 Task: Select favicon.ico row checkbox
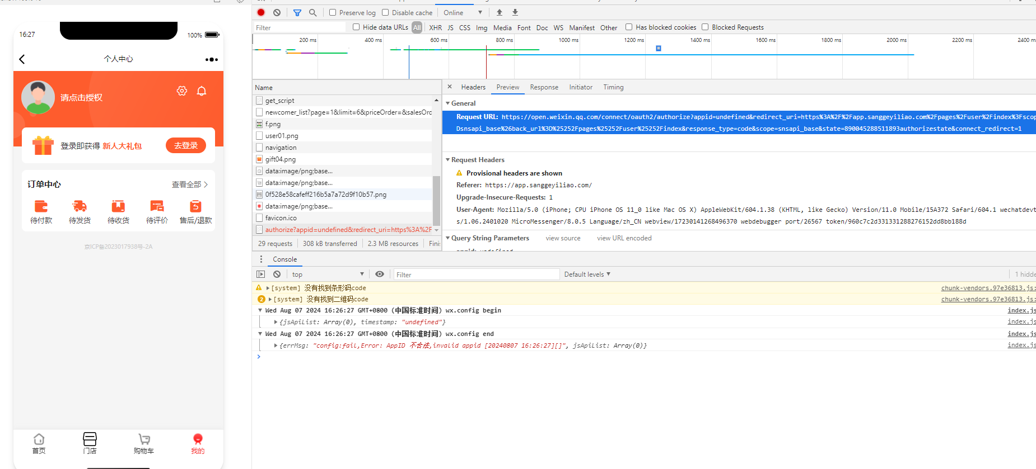pyautogui.click(x=259, y=218)
